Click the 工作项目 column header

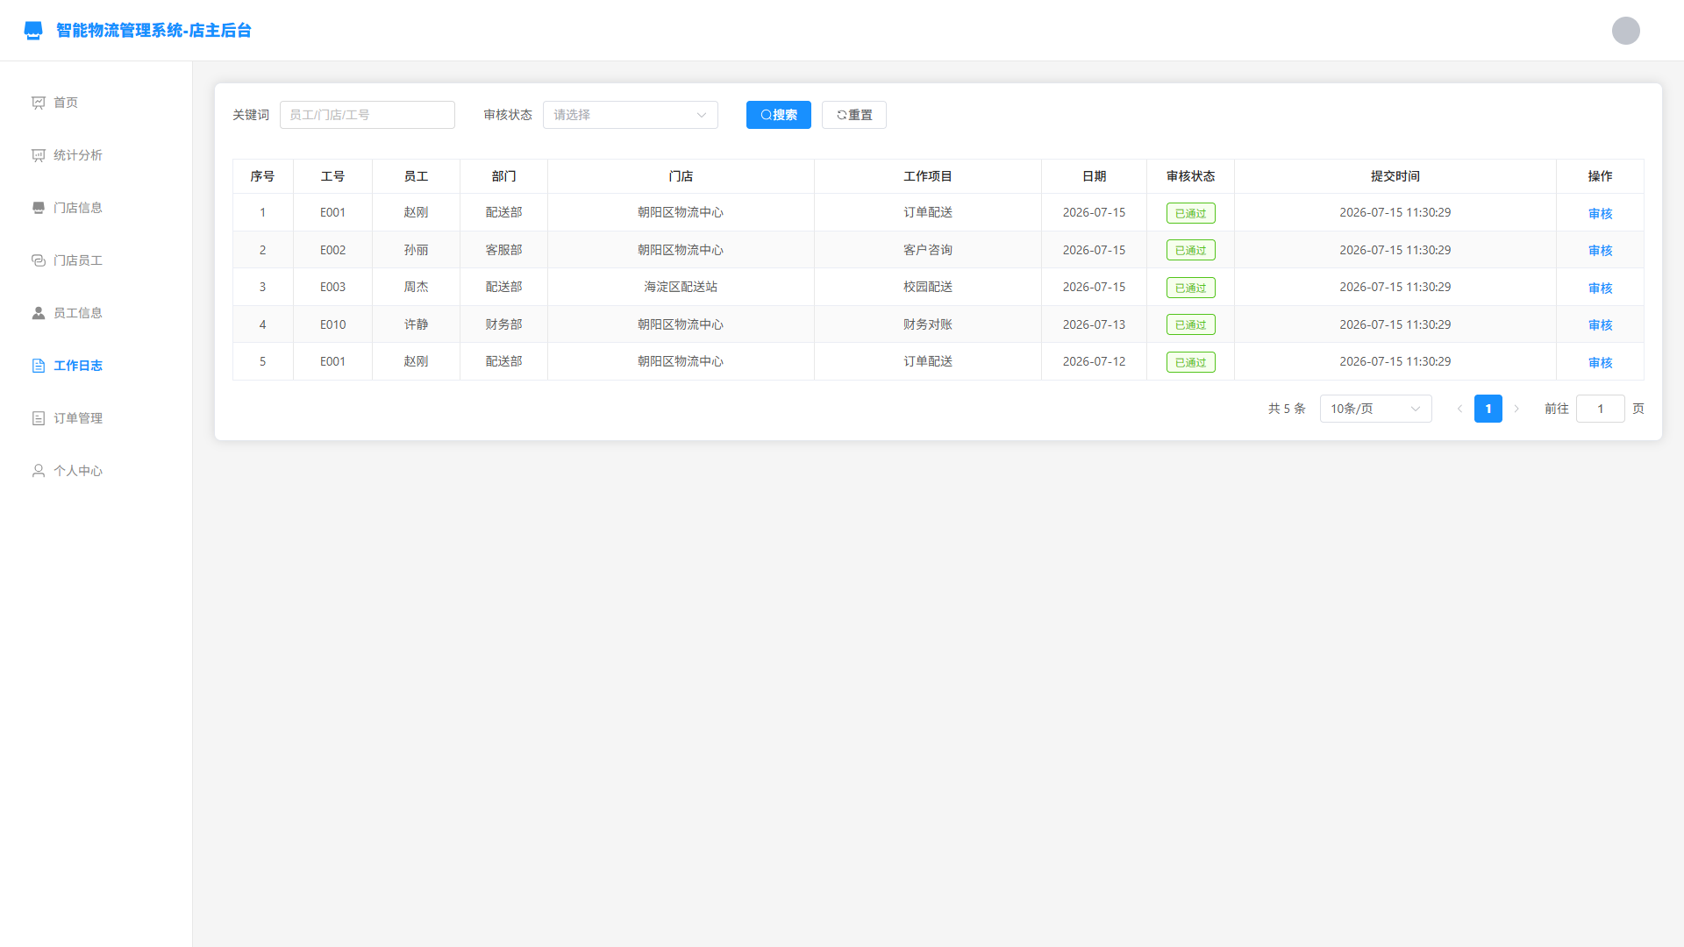coord(928,176)
